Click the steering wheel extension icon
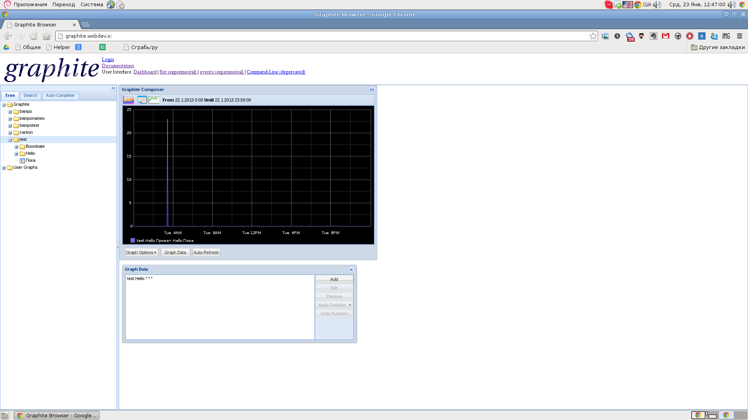 coord(678,36)
